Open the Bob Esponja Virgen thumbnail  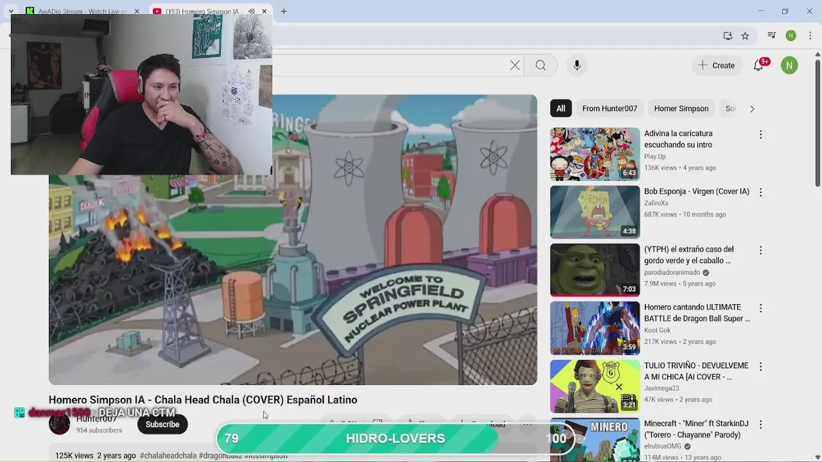(x=595, y=212)
